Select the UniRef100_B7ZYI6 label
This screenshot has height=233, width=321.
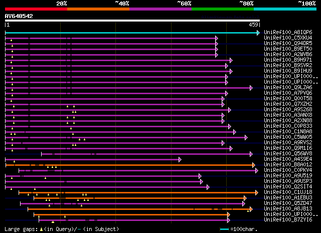[x=288, y=220]
